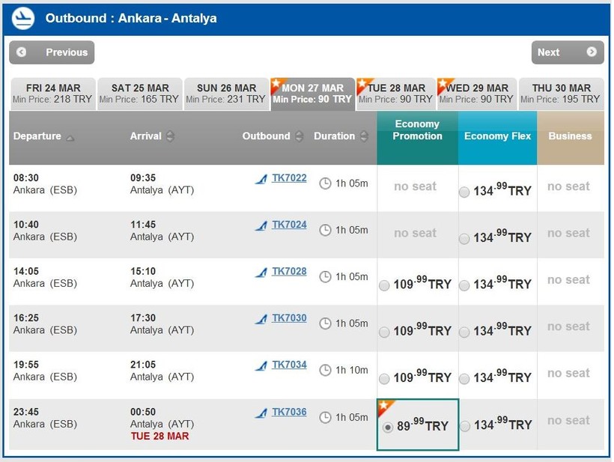Switch to the SAT 25 MAR date tab
The image size is (614, 462).
click(x=139, y=94)
